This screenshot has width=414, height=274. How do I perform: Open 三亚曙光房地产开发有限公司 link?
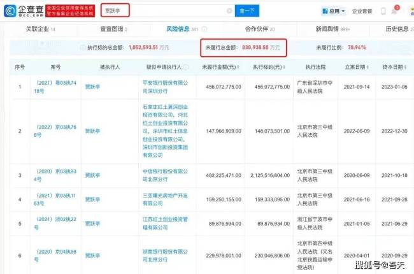pos(166,199)
